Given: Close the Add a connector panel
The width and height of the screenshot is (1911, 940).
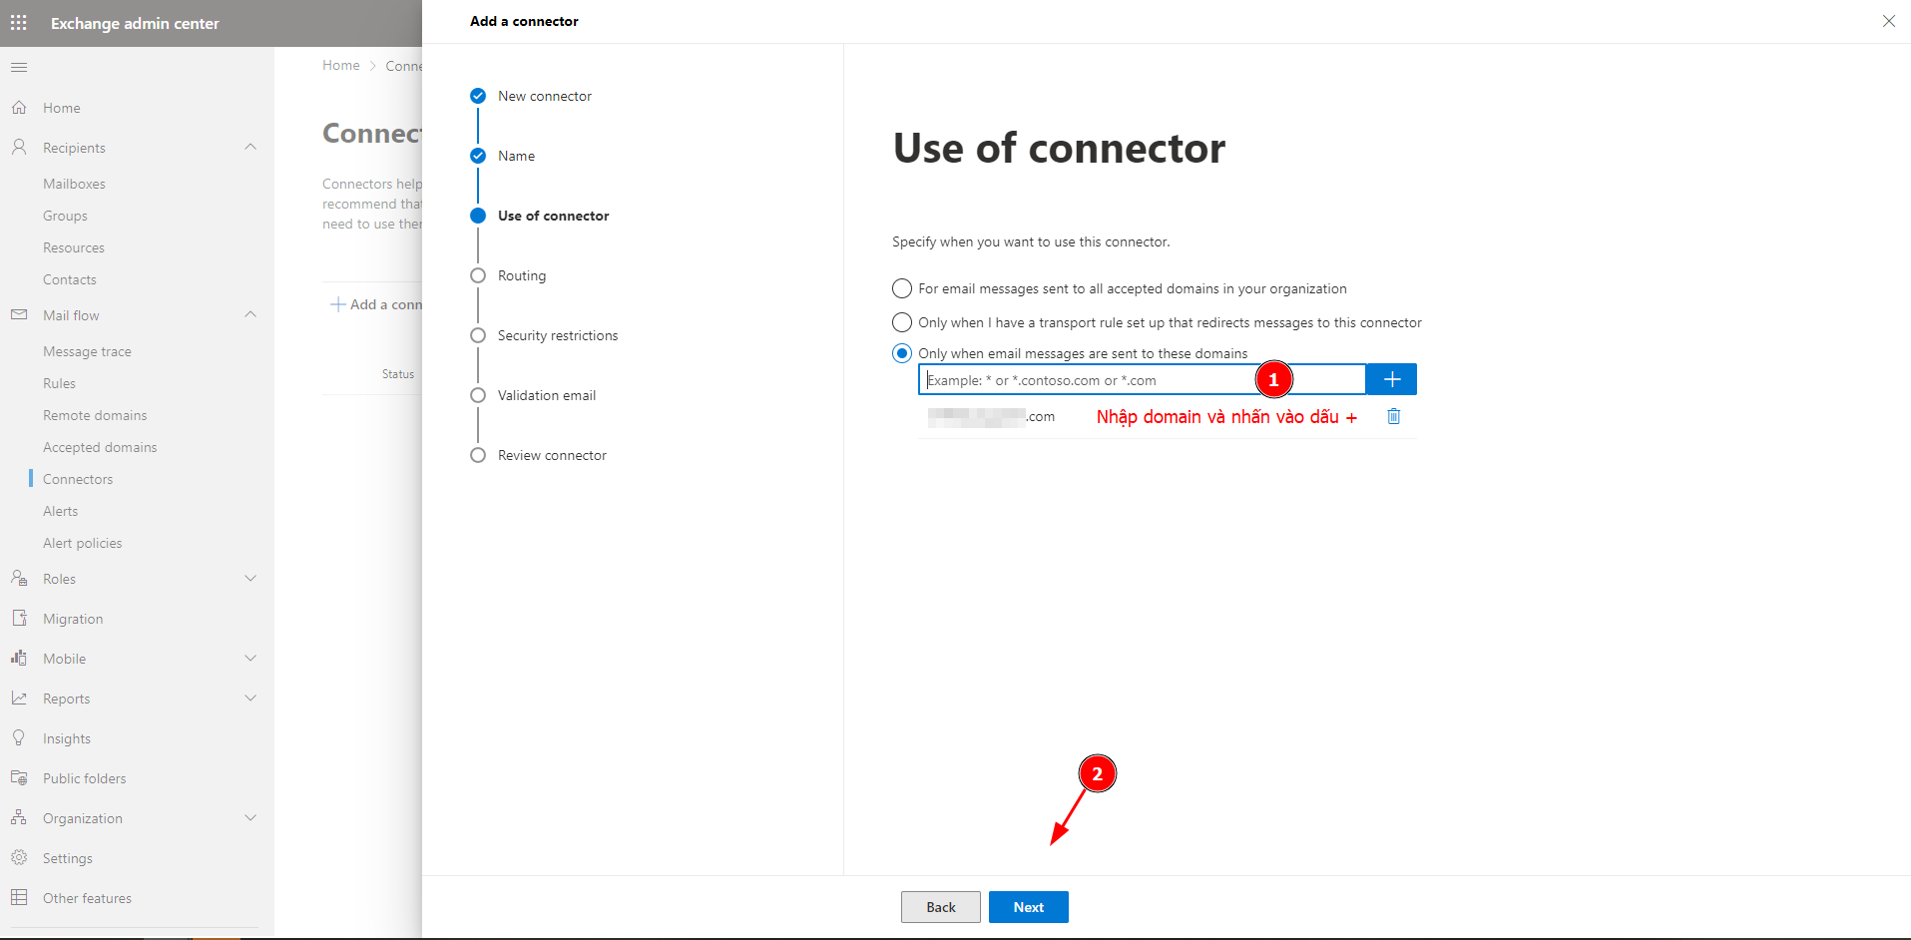Looking at the screenshot, I should (1888, 21).
